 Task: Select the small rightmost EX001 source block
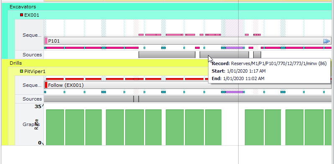(257, 55)
